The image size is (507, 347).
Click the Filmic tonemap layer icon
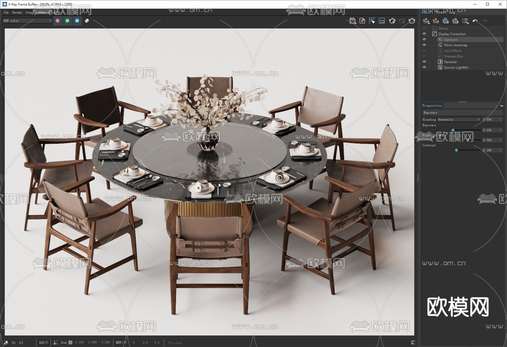pyautogui.click(x=440, y=45)
